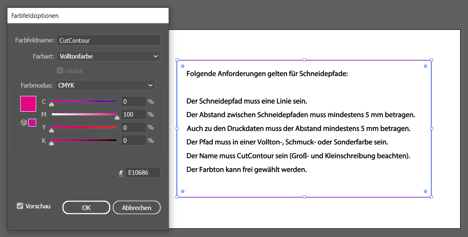Click the M value field showing 100
Screen dimensions: 468x237
pyautogui.click(x=133, y=114)
